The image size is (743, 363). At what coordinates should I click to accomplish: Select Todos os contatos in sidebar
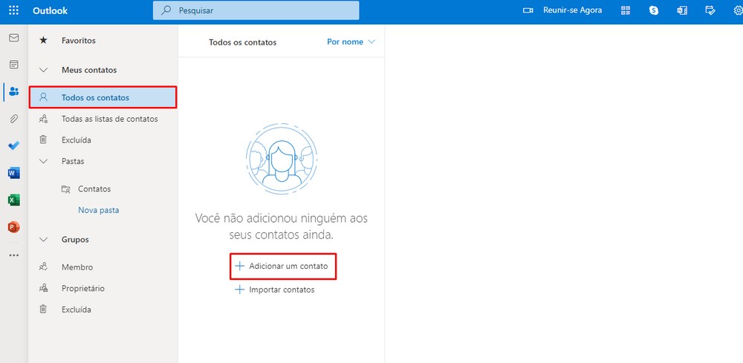tap(103, 97)
